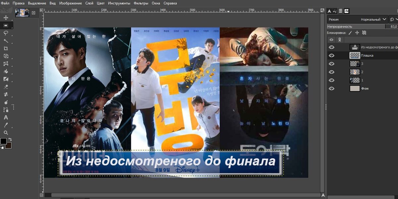Toggle visibility of layer 2

coord(331,72)
